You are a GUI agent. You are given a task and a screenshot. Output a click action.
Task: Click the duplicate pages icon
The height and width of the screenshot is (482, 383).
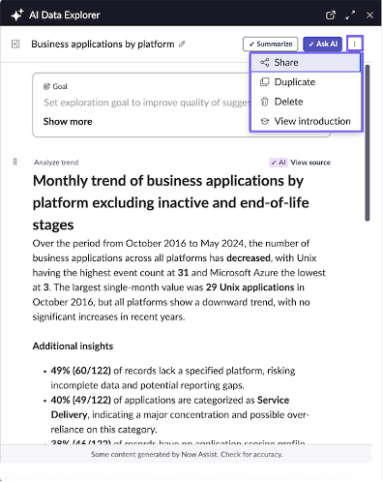click(x=265, y=82)
